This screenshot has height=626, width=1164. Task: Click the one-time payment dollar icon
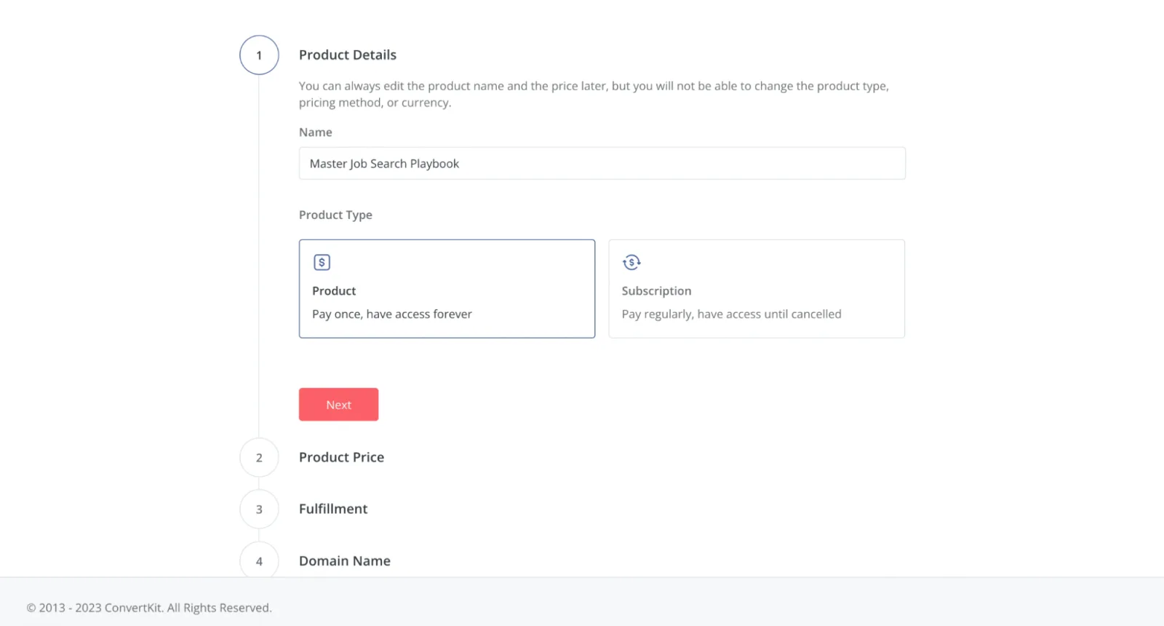coord(322,262)
